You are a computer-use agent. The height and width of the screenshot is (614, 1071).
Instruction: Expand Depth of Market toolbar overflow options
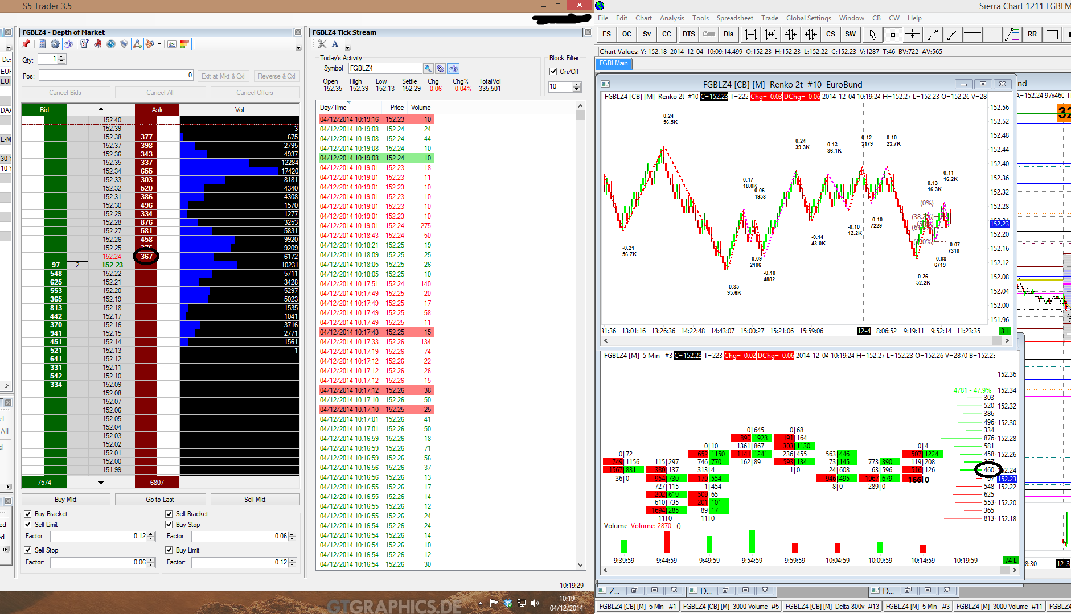tap(298, 48)
